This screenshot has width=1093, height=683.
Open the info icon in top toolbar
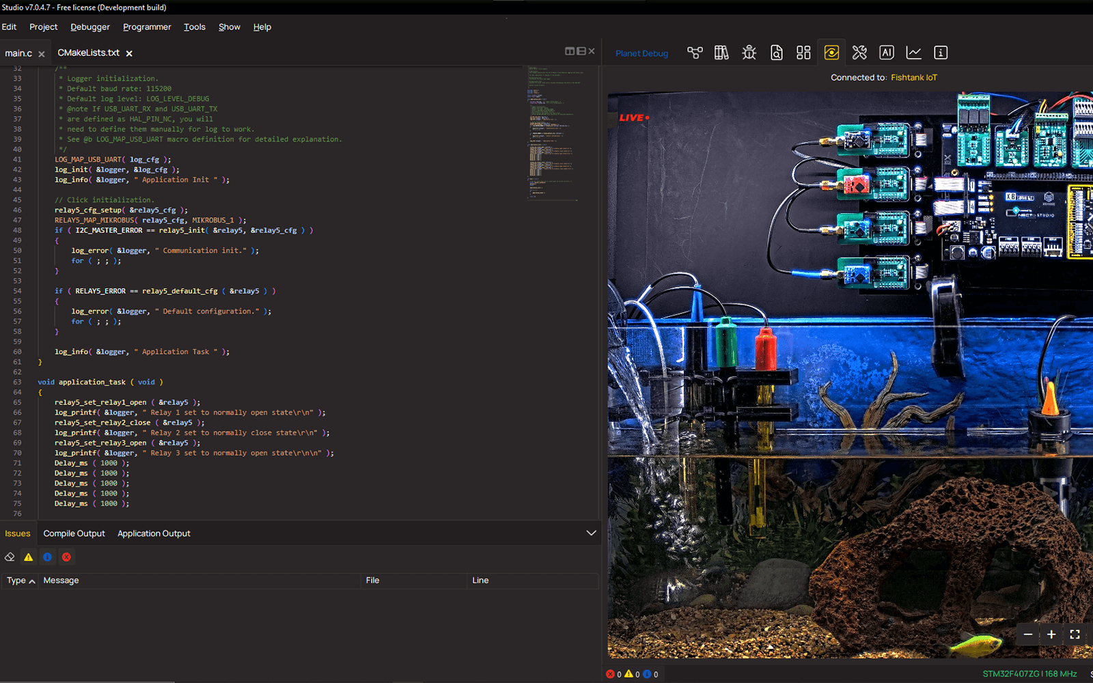click(x=941, y=53)
